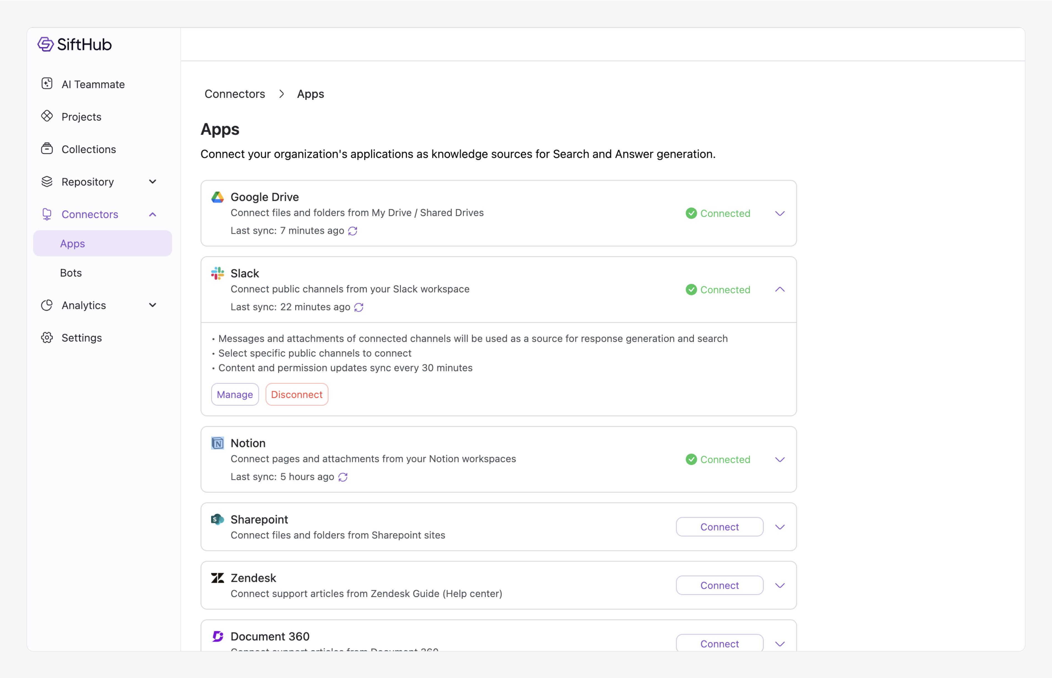The height and width of the screenshot is (678, 1052).
Task: Expand the Google Drive connector details
Action: coord(779,214)
